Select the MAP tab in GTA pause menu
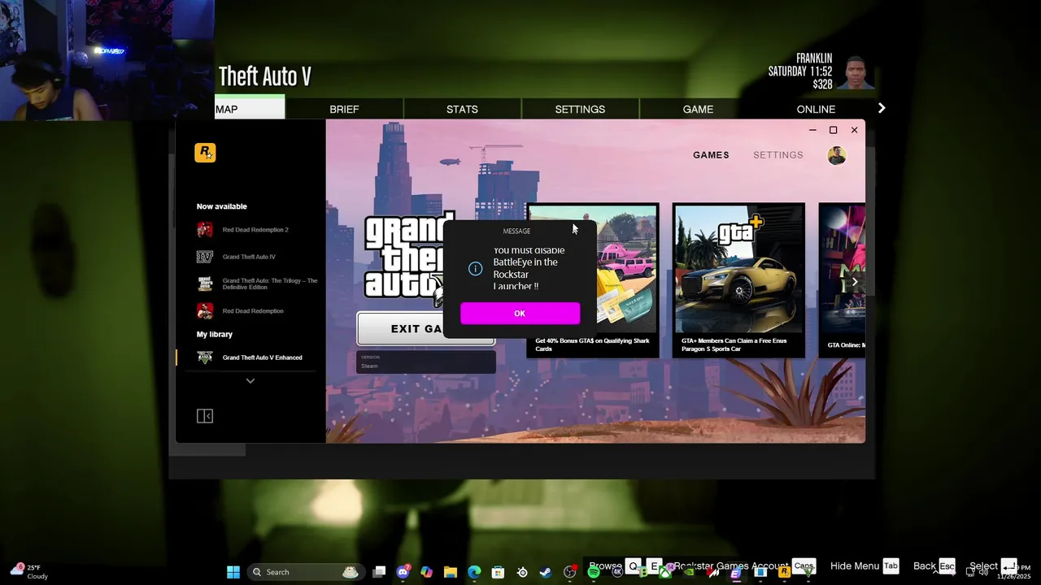Image resolution: width=1041 pixels, height=585 pixels. coord(250,109)
